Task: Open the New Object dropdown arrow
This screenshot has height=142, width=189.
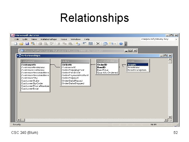Action: [x=115, y=44]
